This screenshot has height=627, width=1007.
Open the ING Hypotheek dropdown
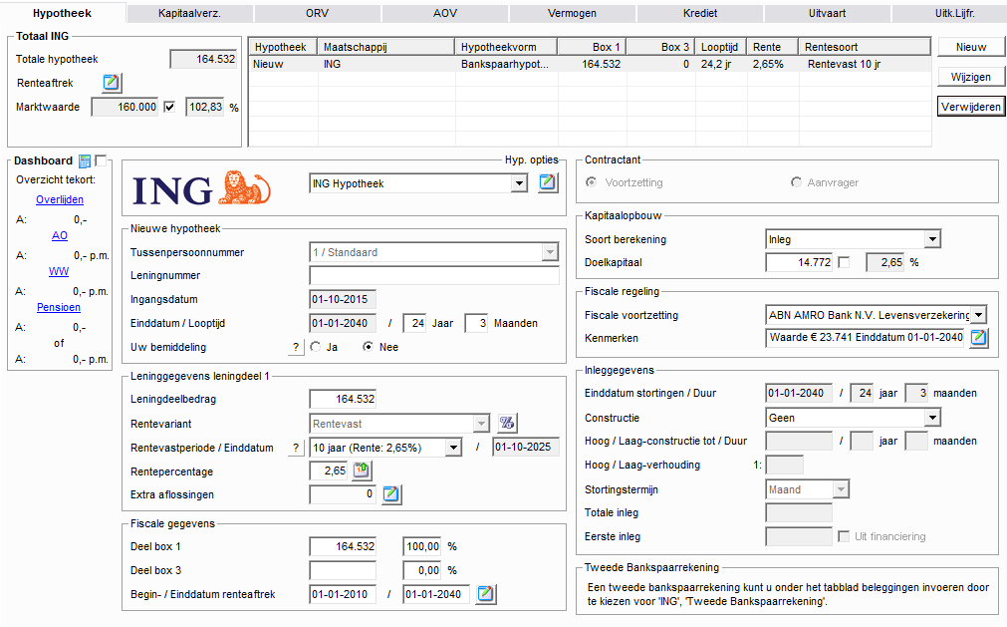pyautogui.click(x=519, y=183)
